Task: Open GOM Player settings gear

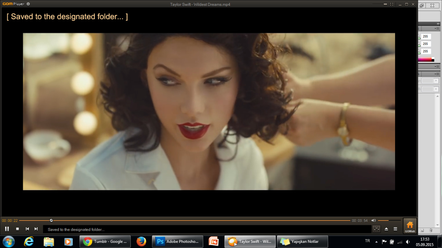Action: point(28,4)
